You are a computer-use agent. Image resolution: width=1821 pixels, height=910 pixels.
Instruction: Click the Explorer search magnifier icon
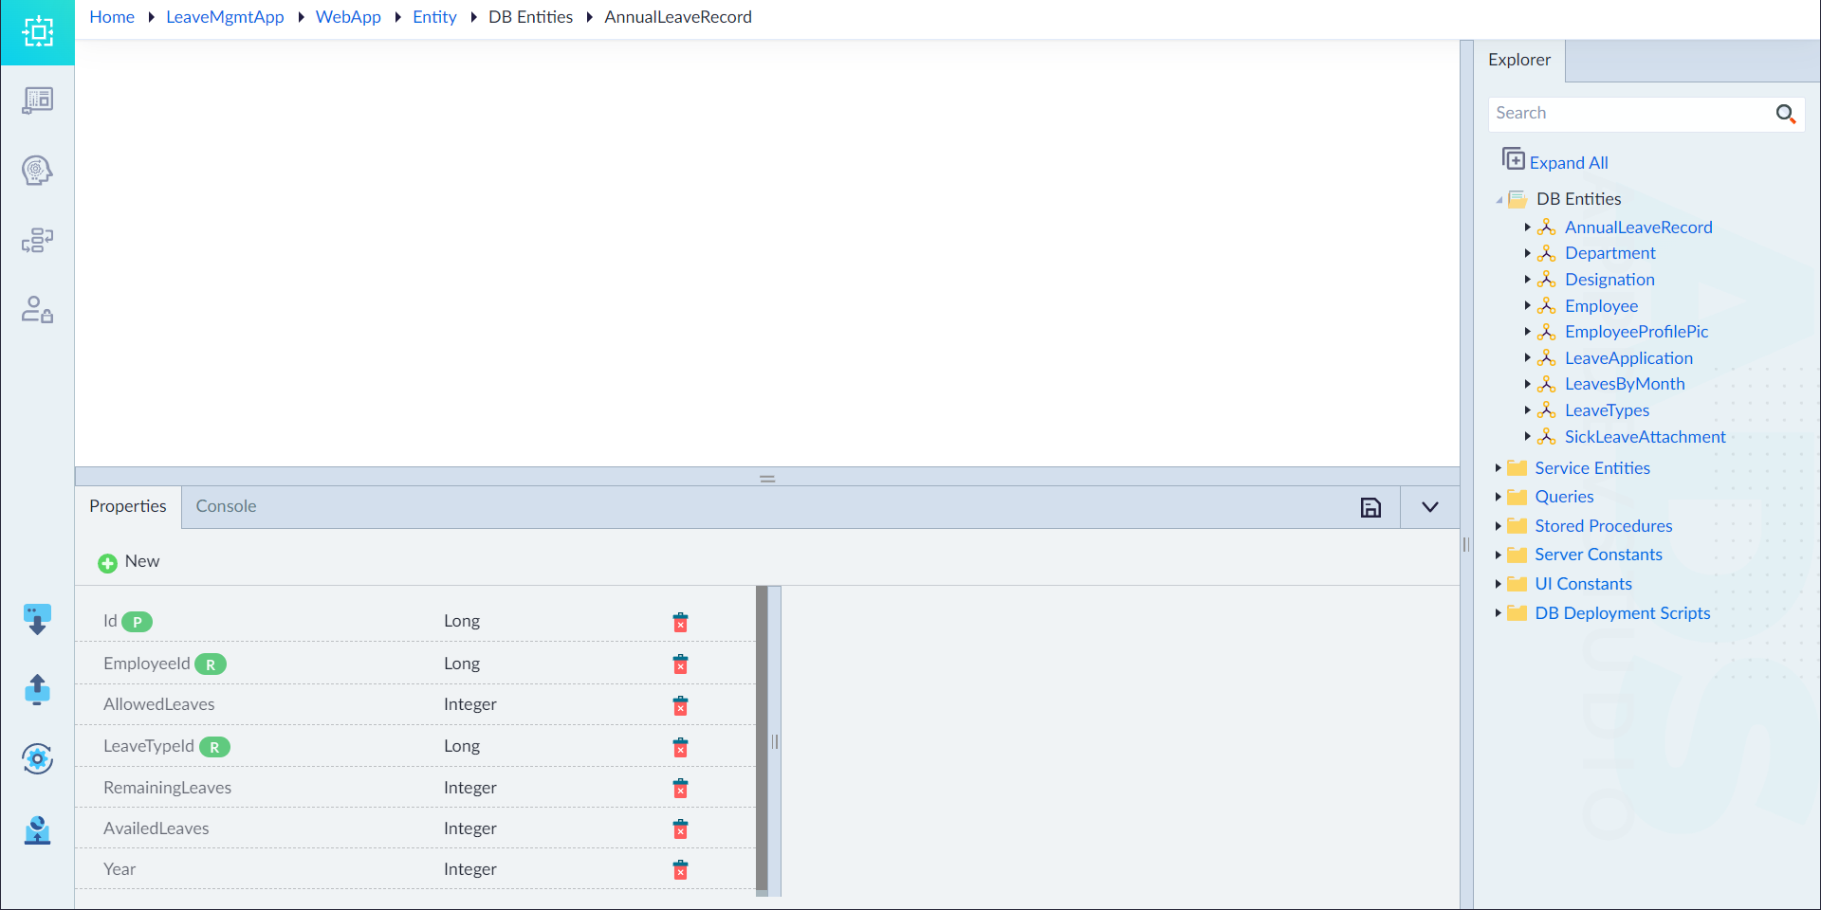click(x=1785, y=114)
